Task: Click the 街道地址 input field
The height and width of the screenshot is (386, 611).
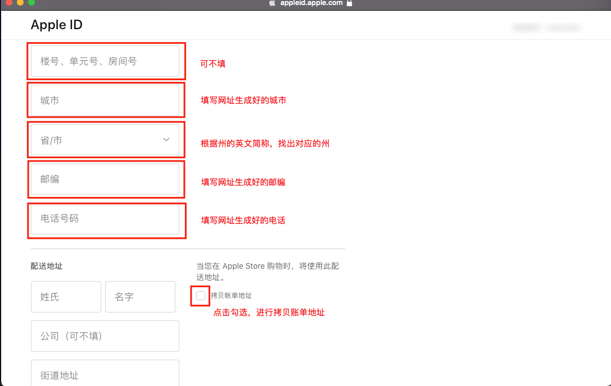Action: click(x=105, y=375)
